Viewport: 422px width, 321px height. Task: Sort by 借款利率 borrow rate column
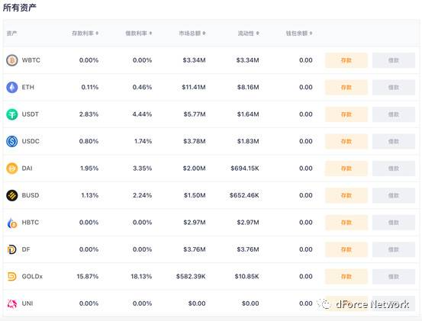pos(139,34)
